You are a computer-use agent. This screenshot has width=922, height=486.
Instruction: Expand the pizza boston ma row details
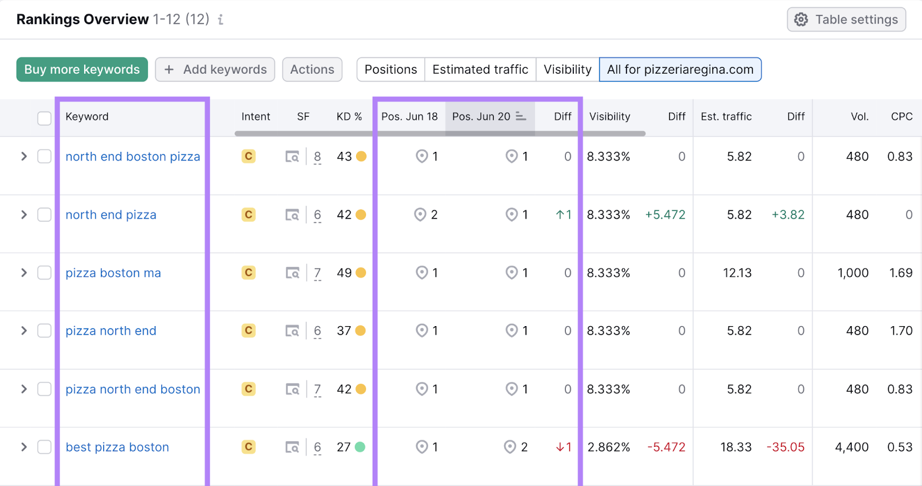(24, 273)
